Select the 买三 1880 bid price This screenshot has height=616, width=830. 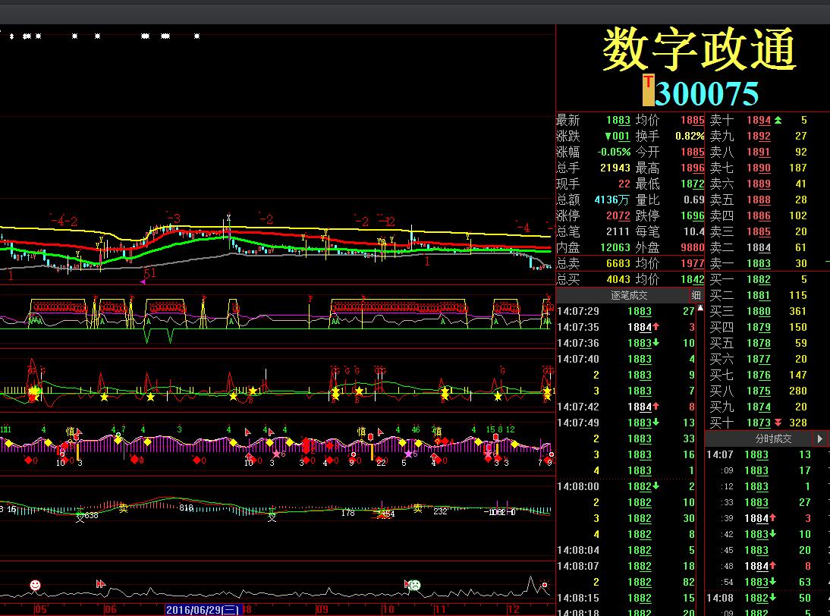tap(759, 311)
